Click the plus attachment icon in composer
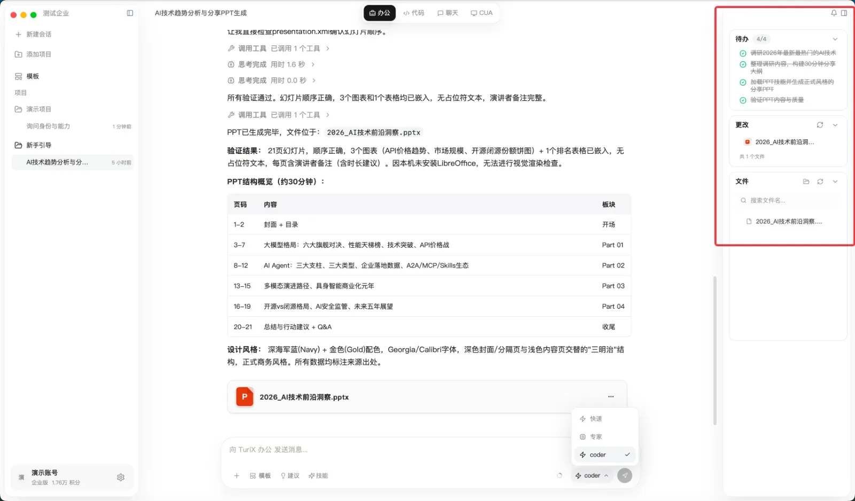This screenshot has width=855, height=501. pyautogui.click(x=237, y=476)
